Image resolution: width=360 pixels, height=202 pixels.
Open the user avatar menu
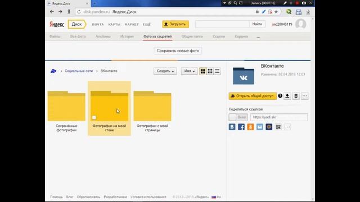(x=301, y=24)
